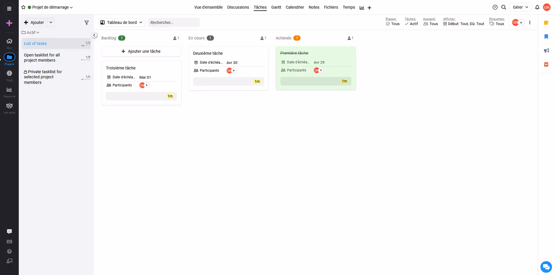Expand the Actif folder dropdown
Viewport: 554px width, 275px height.
pyautogui.click(x=31, y=33)
